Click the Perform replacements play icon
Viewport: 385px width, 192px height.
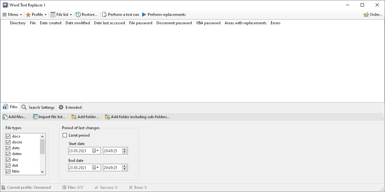pyautogui.click(x=144, y=15)
